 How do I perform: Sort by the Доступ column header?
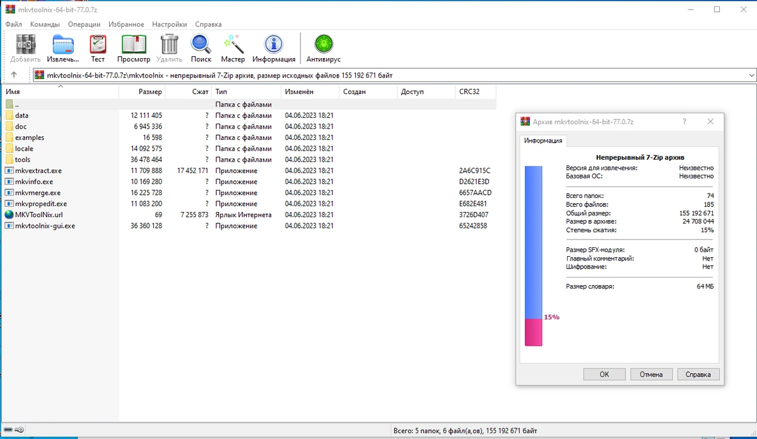tap(426, 91)
